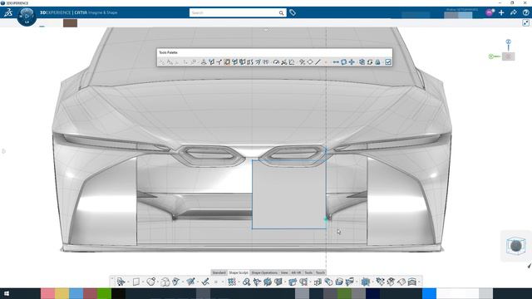532x299 pixels.
Task: Switch to the Standard tab
Action: [x=219, y=272]
